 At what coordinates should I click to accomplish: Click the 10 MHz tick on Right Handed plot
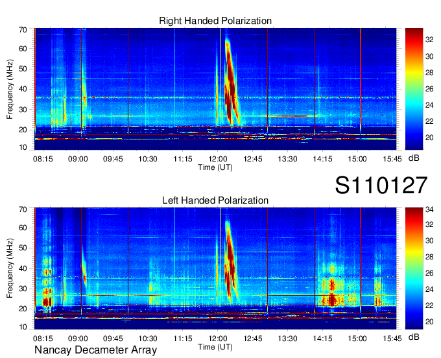[x=23, y=147]
